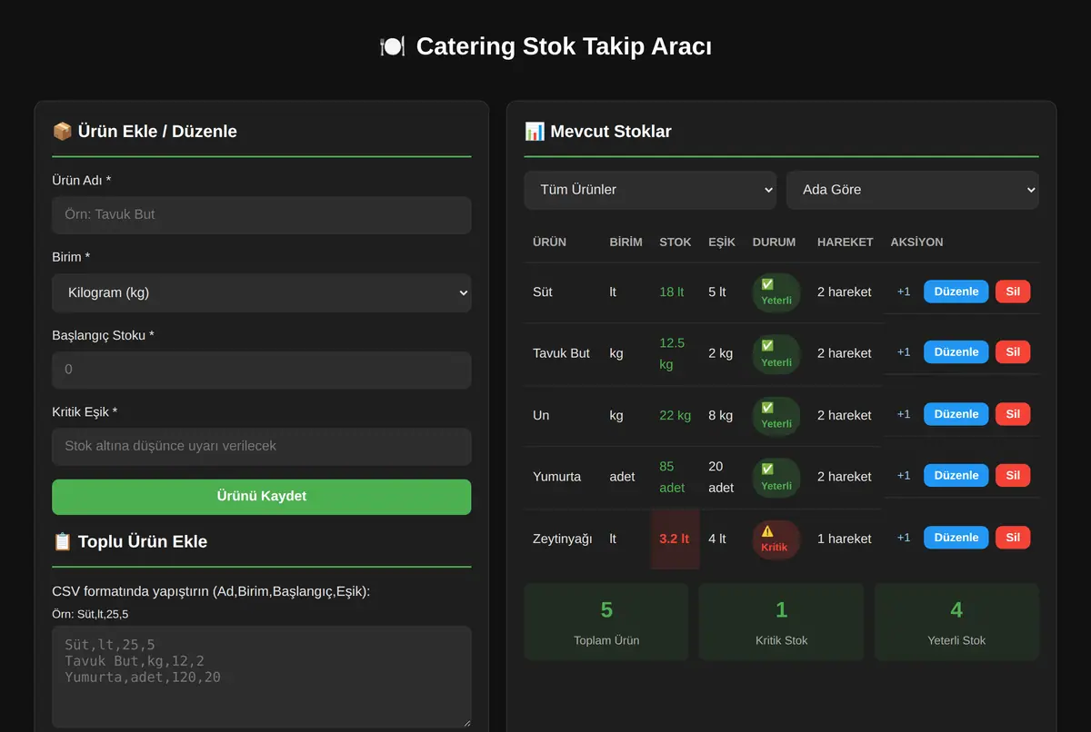
Task: Click the '3.2 lt' critical stock value
Action: (674, 539)
